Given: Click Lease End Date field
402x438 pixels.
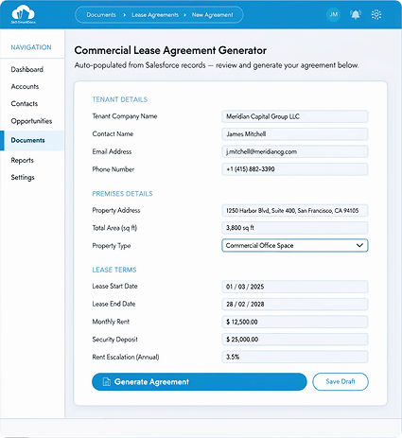Looking at the screenshot, I should [x=295, y=305].
